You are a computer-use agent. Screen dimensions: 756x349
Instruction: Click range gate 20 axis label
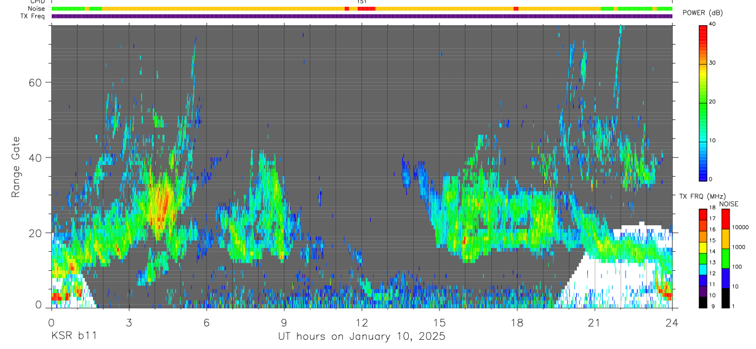(35, 233)
